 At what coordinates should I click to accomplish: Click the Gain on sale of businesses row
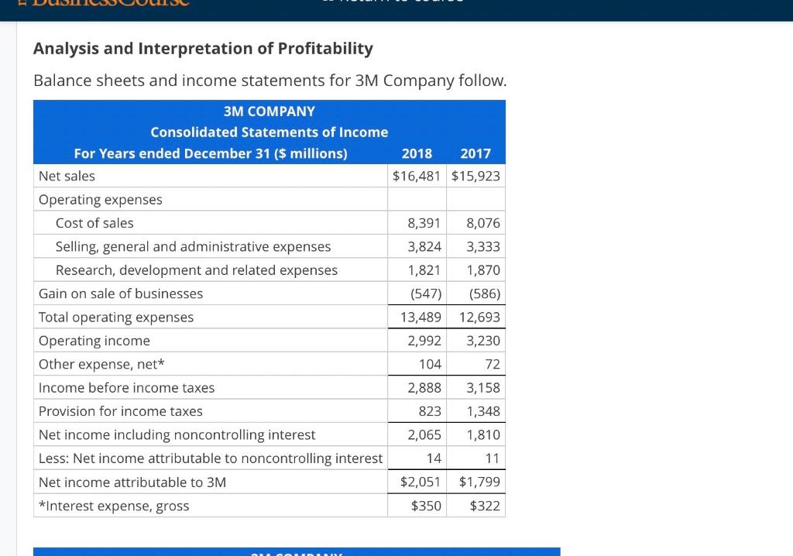click(121, 293)
